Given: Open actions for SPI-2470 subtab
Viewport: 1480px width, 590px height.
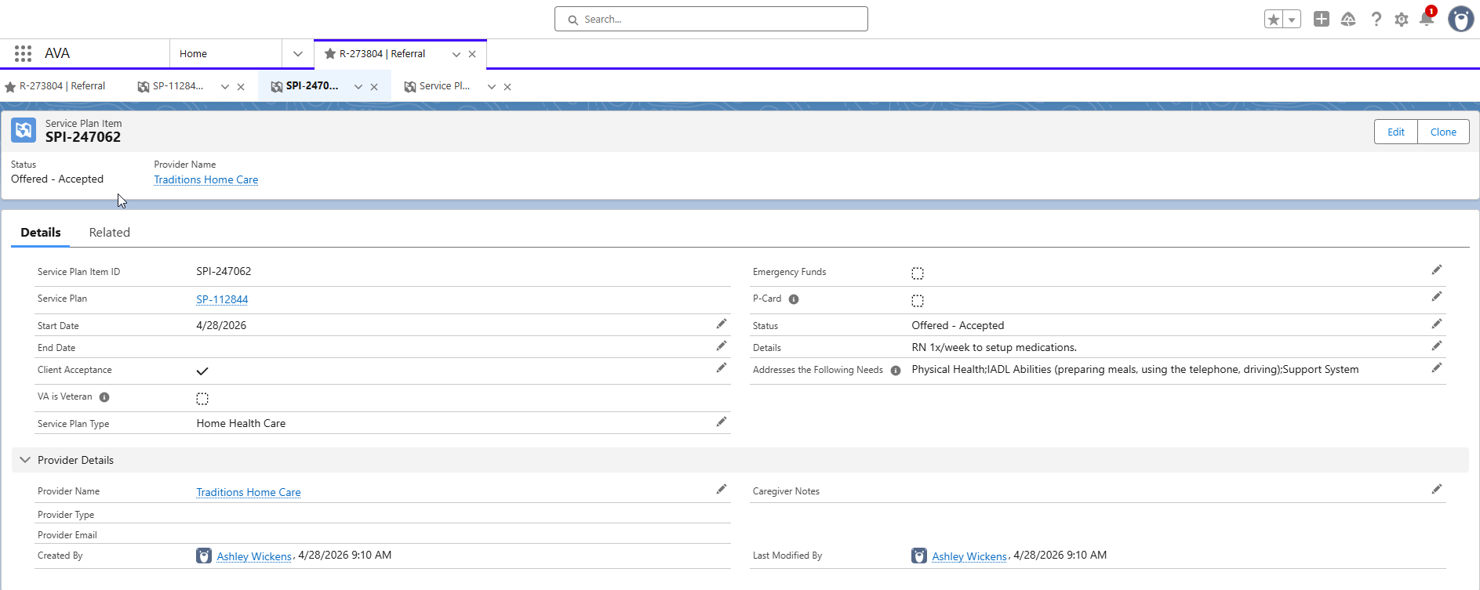Looking at the screenshot, I should click(x=358, y=87).
